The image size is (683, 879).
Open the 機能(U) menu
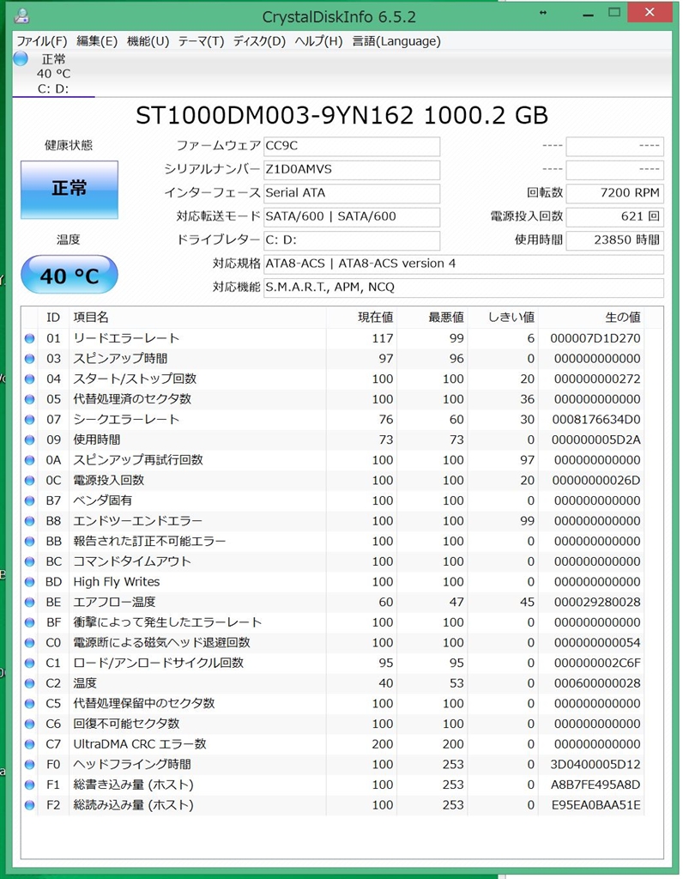coord(148,41)
